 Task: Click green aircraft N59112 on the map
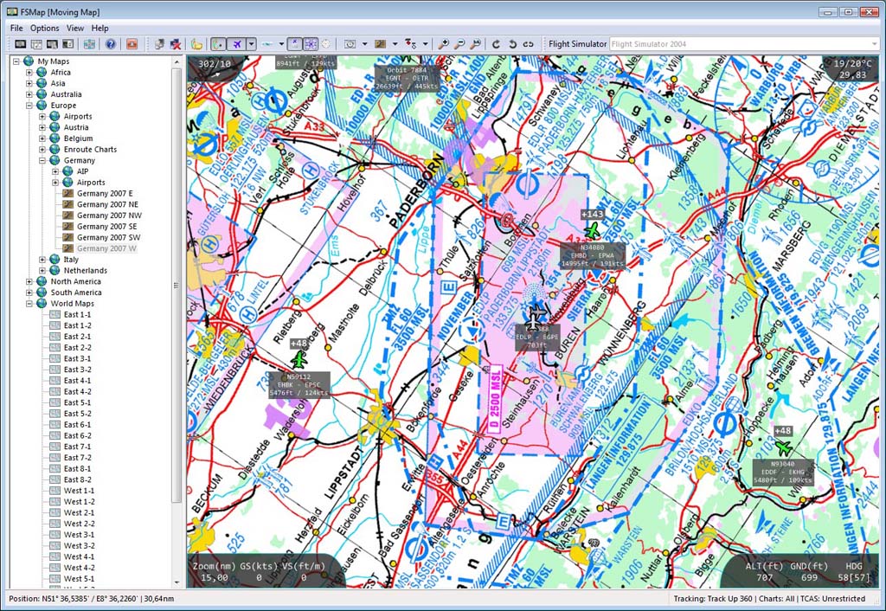tap(299, 359)
